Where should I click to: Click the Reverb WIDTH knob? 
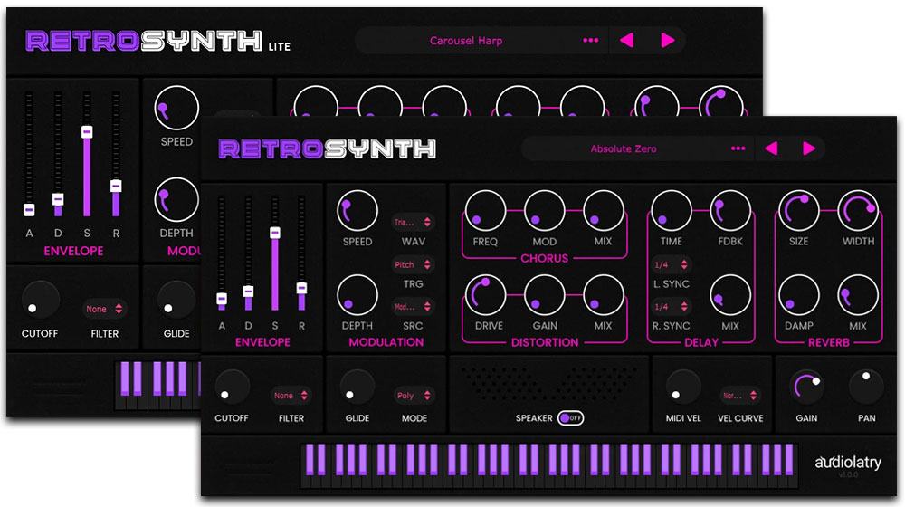click(x=858, y=211)
